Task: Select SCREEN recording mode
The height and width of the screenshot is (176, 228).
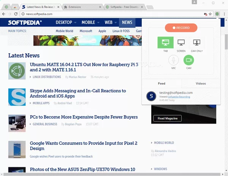Action: click(181, 43)
